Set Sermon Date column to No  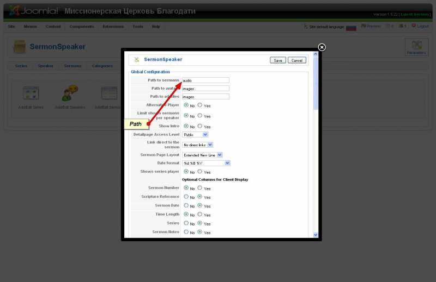186,205
